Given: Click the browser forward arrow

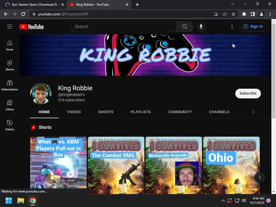Looking at the screenshot, I should 15,14.
